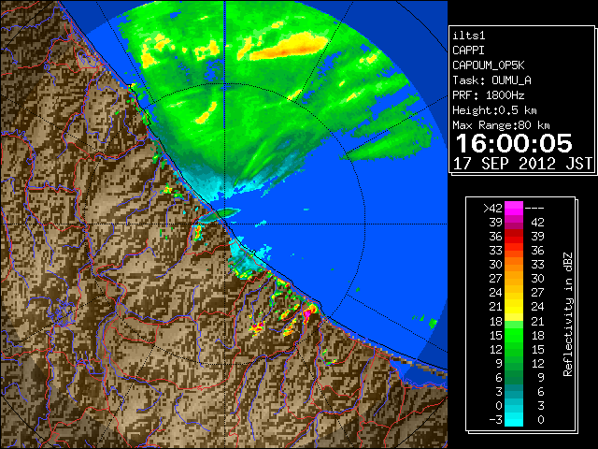Click the "Reflectivity in dBZ" legend title
Screen dimensions: 598x449
pyautogui.click(x=568, y=314)
